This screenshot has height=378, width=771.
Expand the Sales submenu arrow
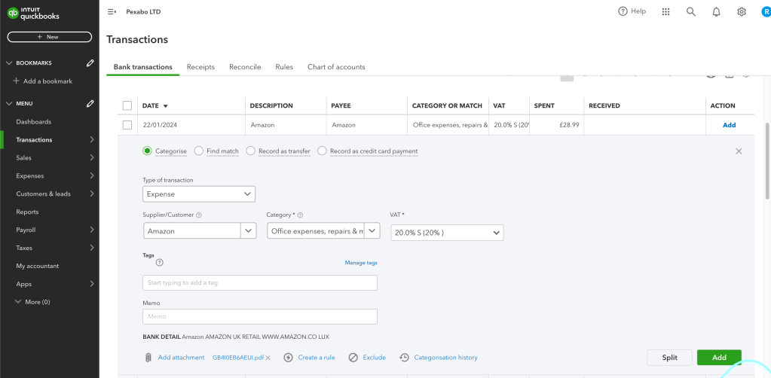click(91, 158)
